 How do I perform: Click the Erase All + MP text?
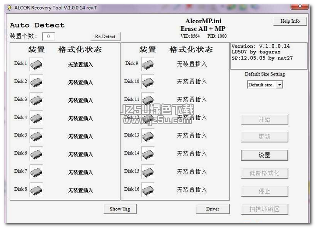[x=203, y=29]
